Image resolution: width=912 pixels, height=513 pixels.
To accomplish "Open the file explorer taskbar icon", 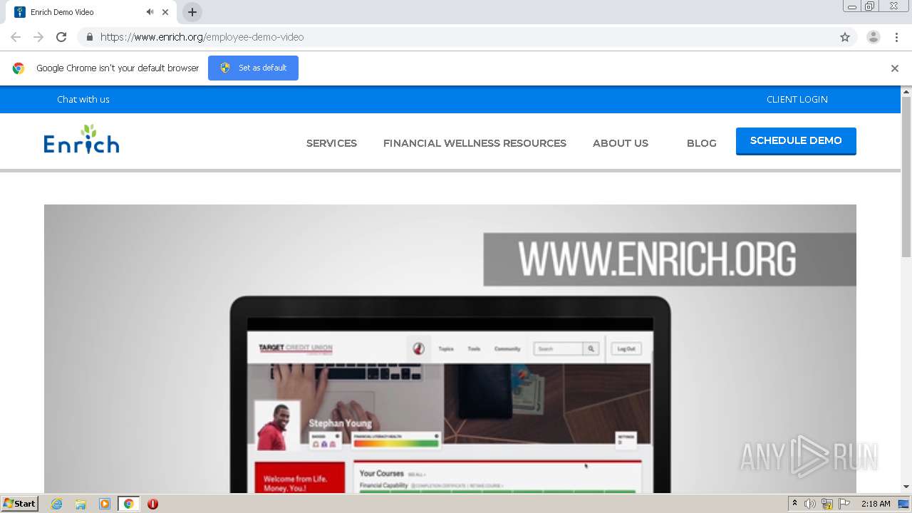I will tap(81, 504).
